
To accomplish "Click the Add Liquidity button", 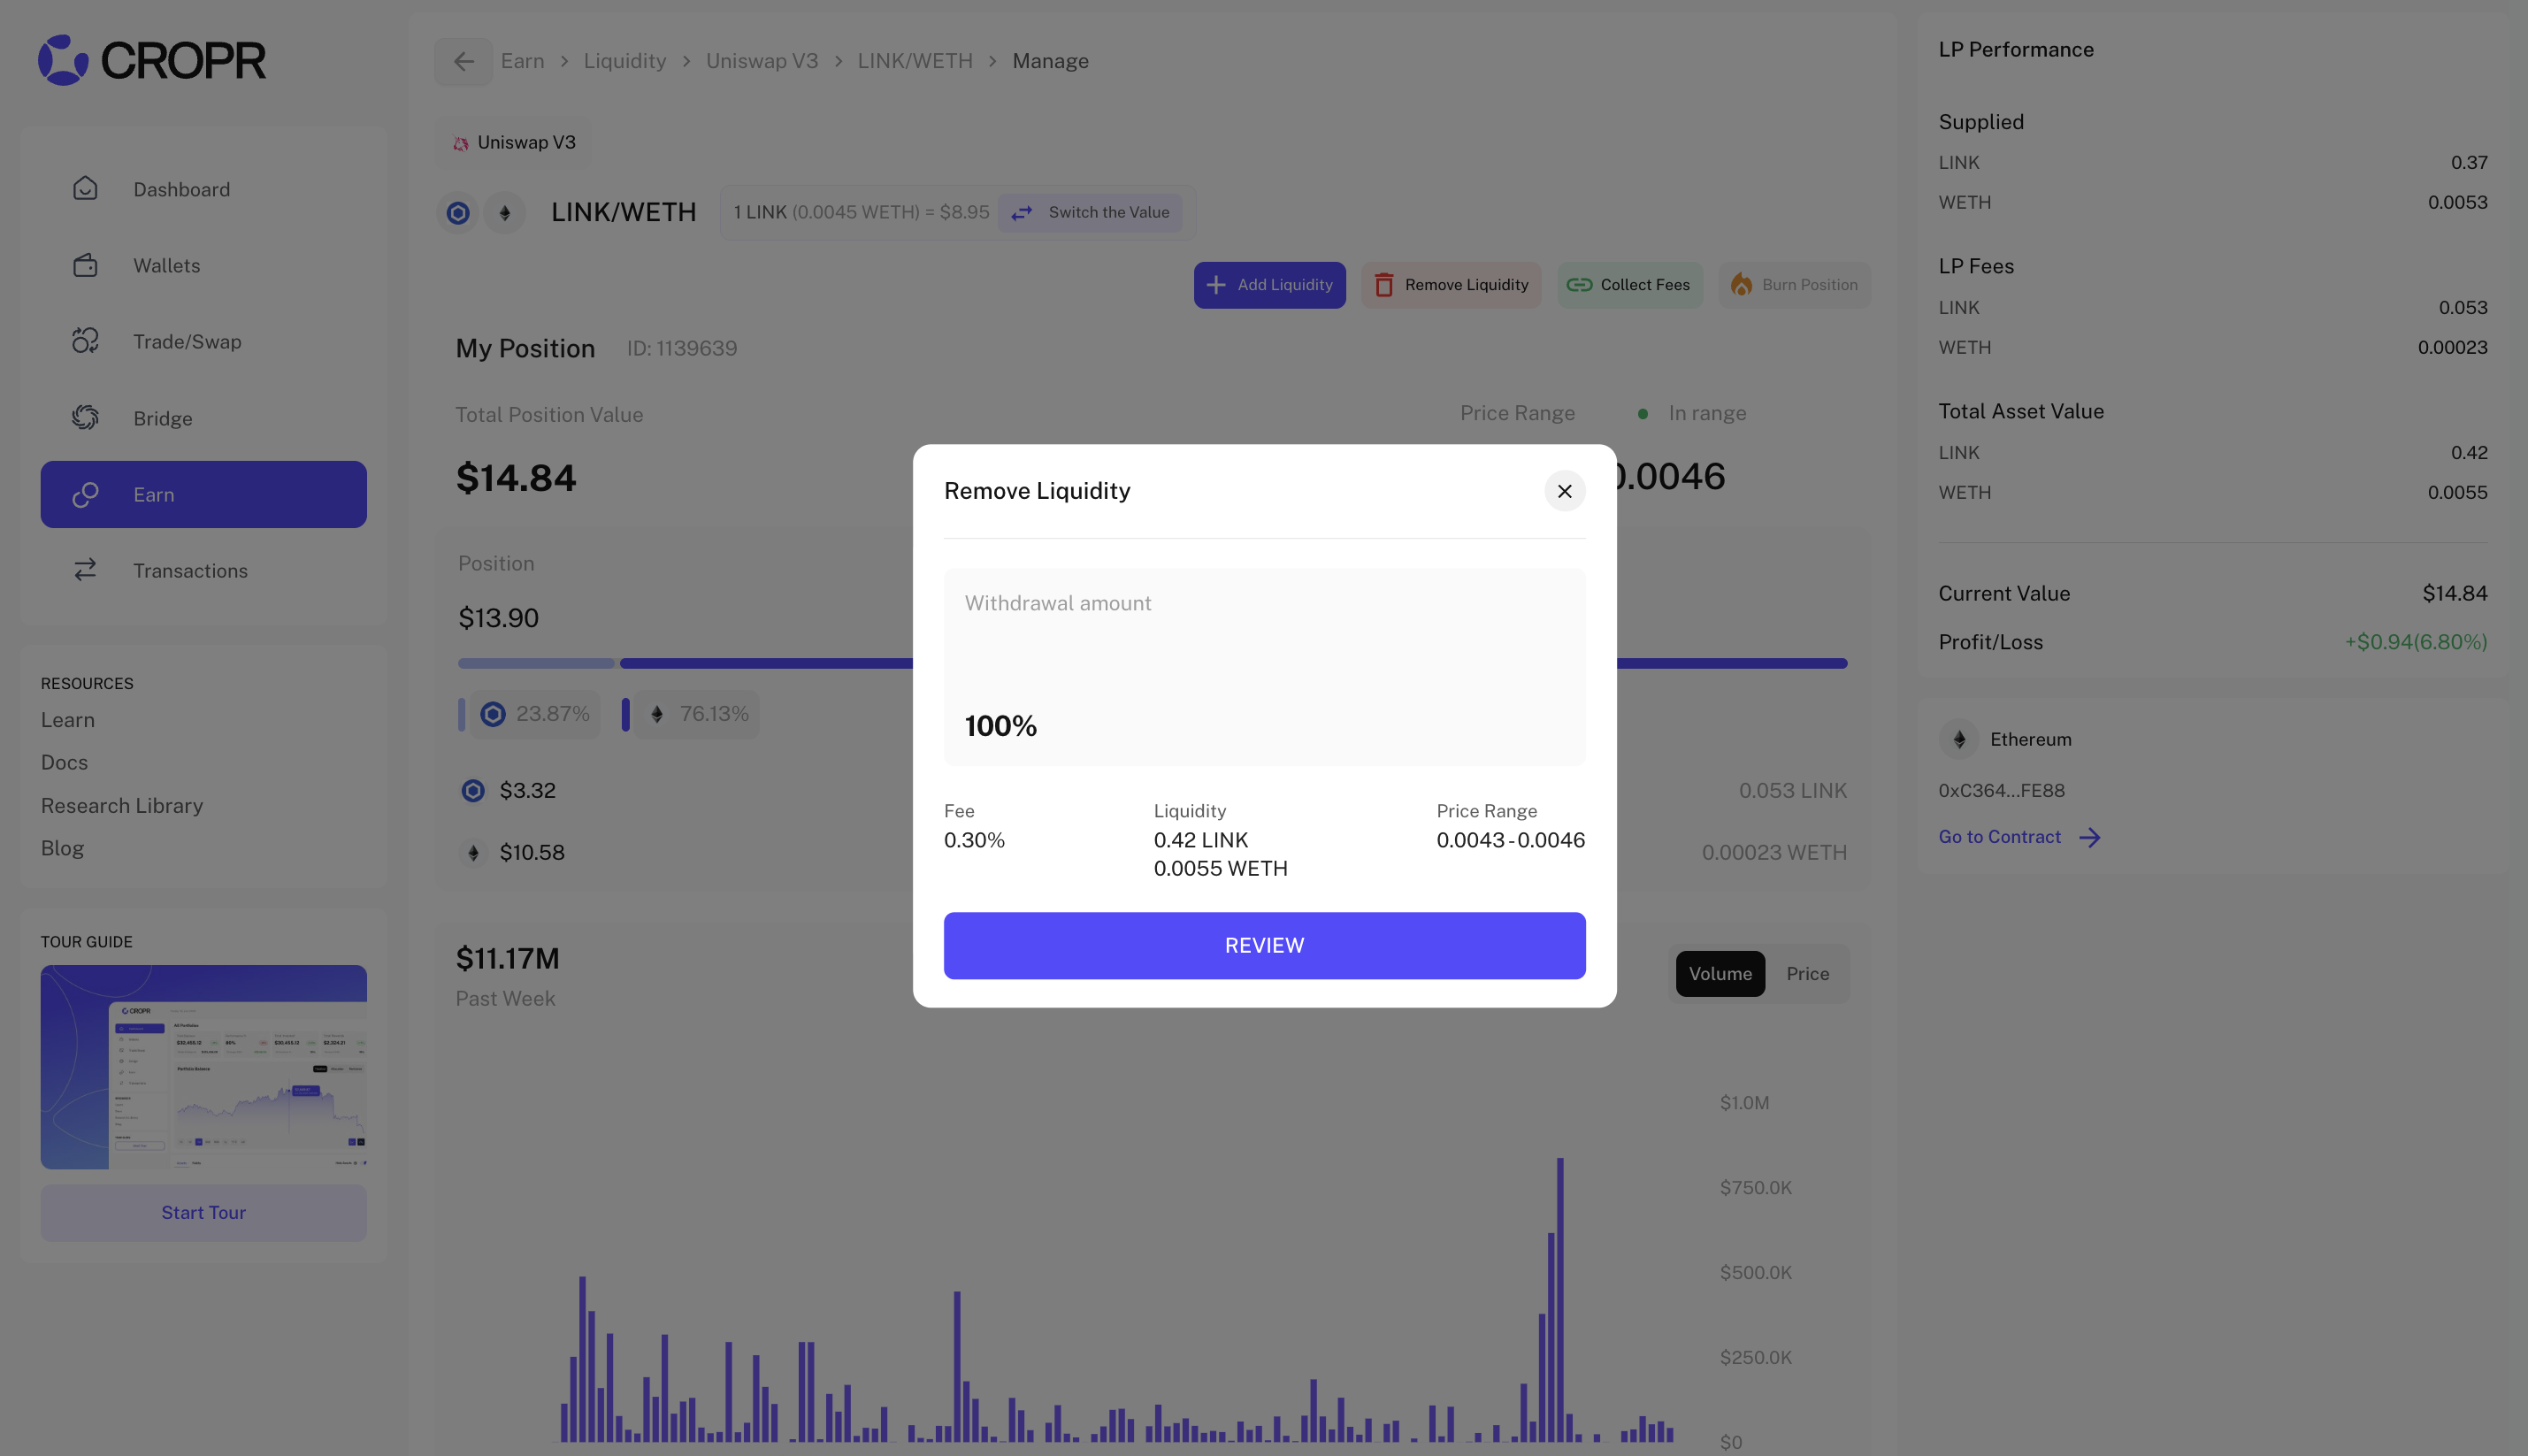I will click(1269, 285).
